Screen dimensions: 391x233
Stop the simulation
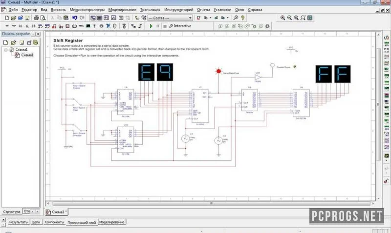click(x=165, y=26)
